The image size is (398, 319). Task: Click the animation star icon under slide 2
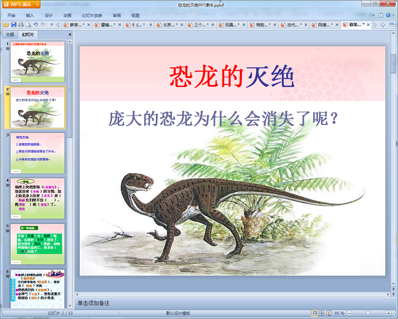coord(8,94)
